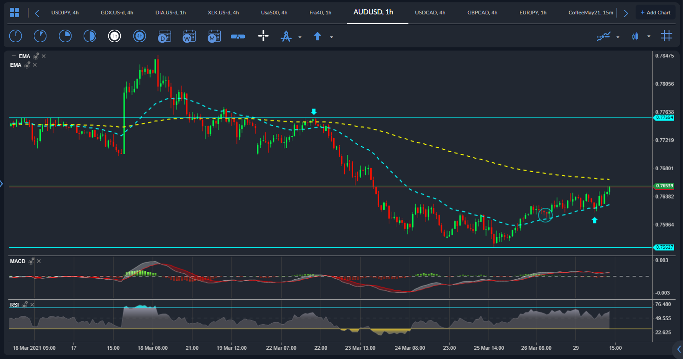The image size is (683, 359).
Task: Open the CoffeeMay21, 15m chart tab
Action: [591, 13]
